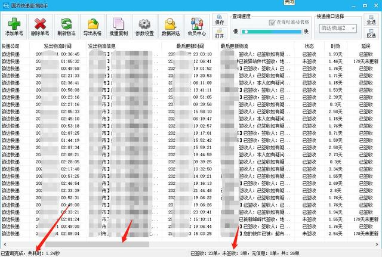Sort by the 发出物流信息 column header
382x257 pixels.
click(101, 47)
